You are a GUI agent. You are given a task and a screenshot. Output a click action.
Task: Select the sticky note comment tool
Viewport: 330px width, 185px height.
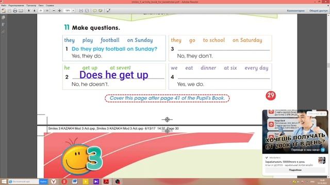[x=95, y=10]
